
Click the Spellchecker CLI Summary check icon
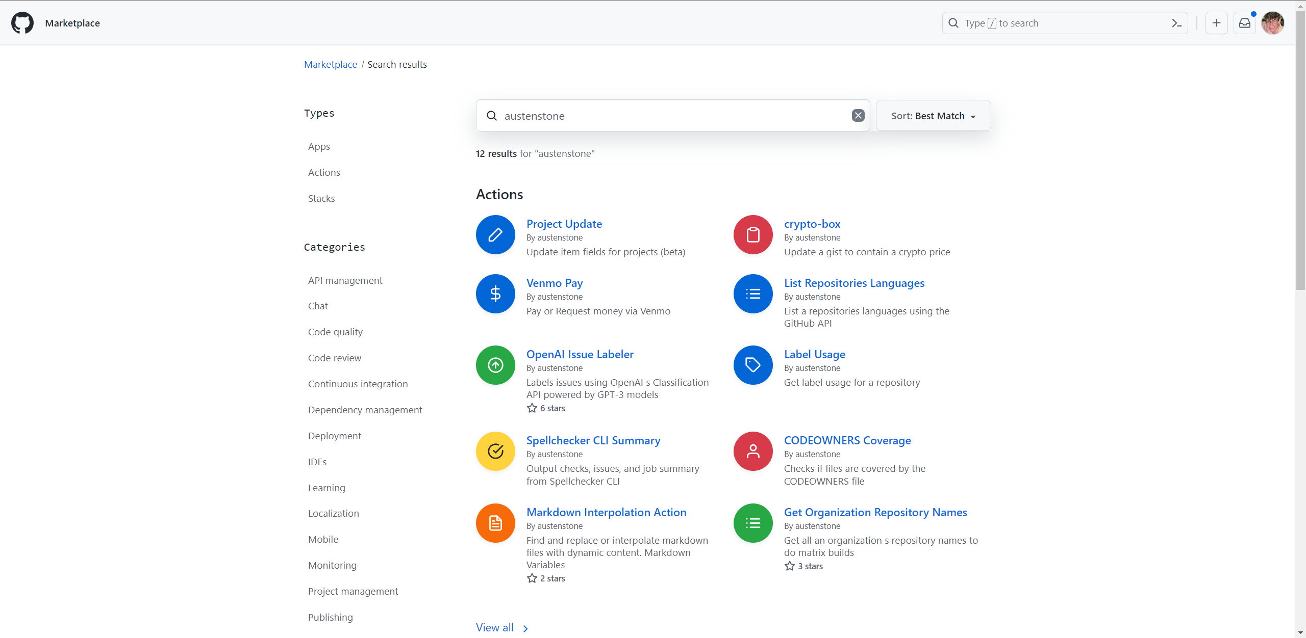pos(495,451)
